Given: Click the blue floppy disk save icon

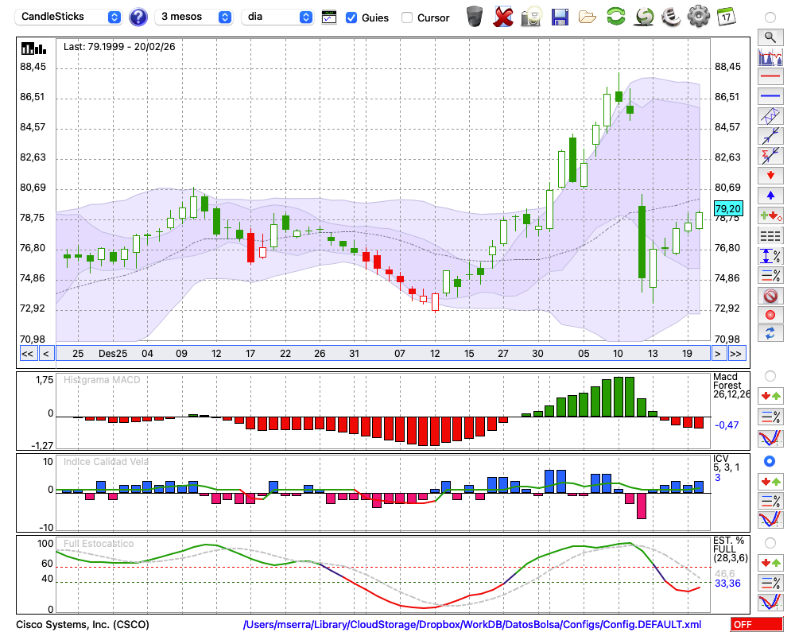Looking at the screenshot, I should (560, 16).
